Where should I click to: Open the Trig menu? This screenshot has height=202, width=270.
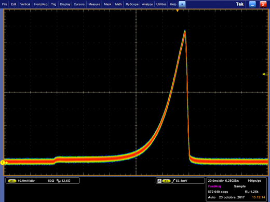tap(53, 4)
